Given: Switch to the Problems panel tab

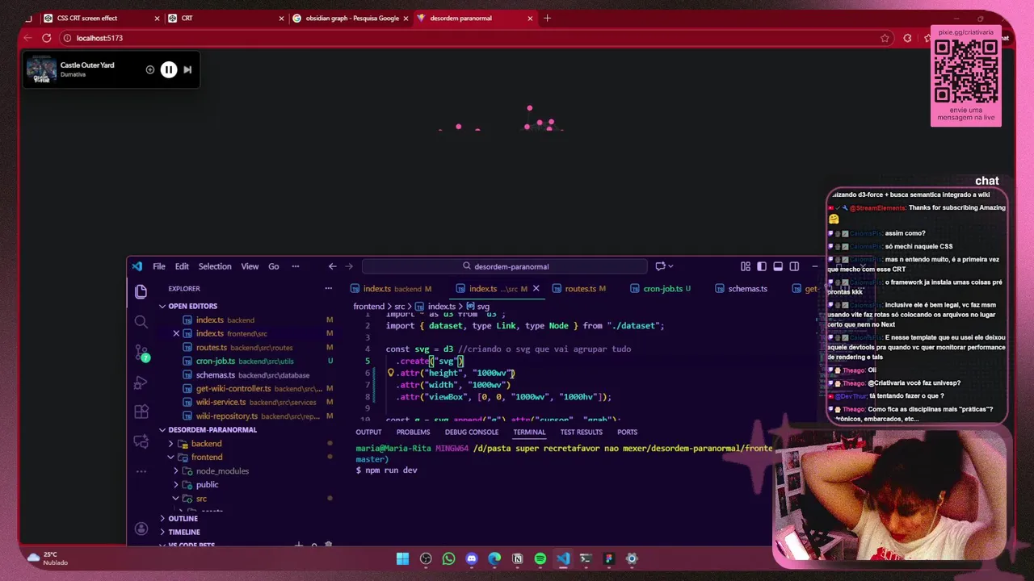Looking at the screenshot, I should [413, 432].
